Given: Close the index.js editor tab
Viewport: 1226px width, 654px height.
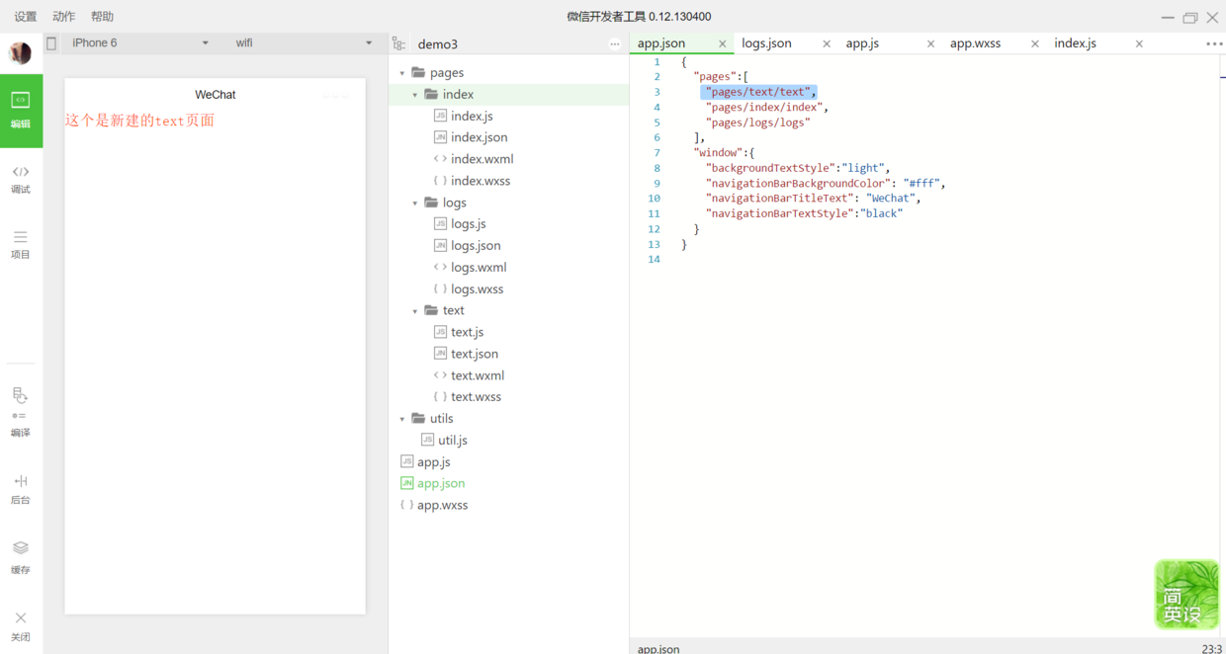Looking at the screenshot, I should tap(1139, 43).
